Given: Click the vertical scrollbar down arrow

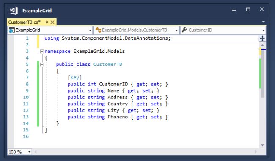Looking at the screenshot, I should tap(262, 145).
